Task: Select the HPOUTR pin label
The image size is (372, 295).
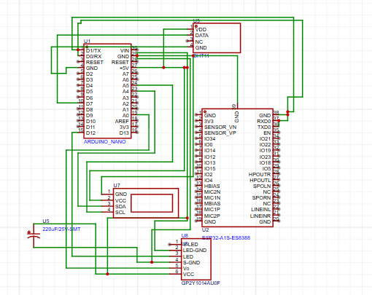Action: click(x=260, y=175)
